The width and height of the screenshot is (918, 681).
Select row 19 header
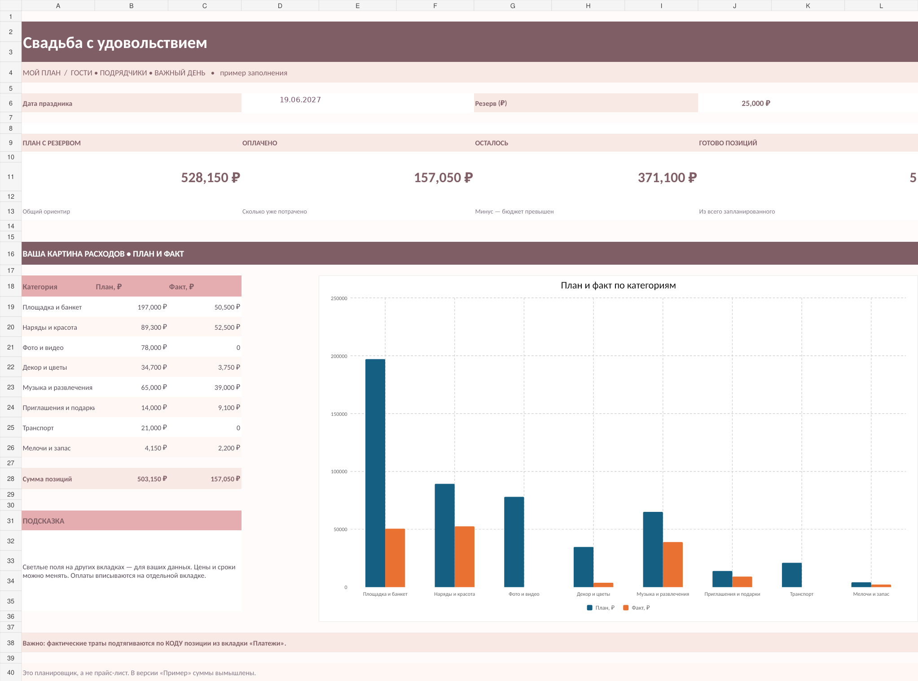coord(11,307)
